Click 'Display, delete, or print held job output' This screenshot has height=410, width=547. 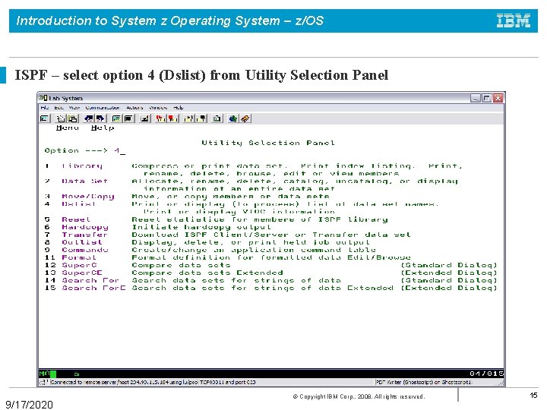coord(251,242)
